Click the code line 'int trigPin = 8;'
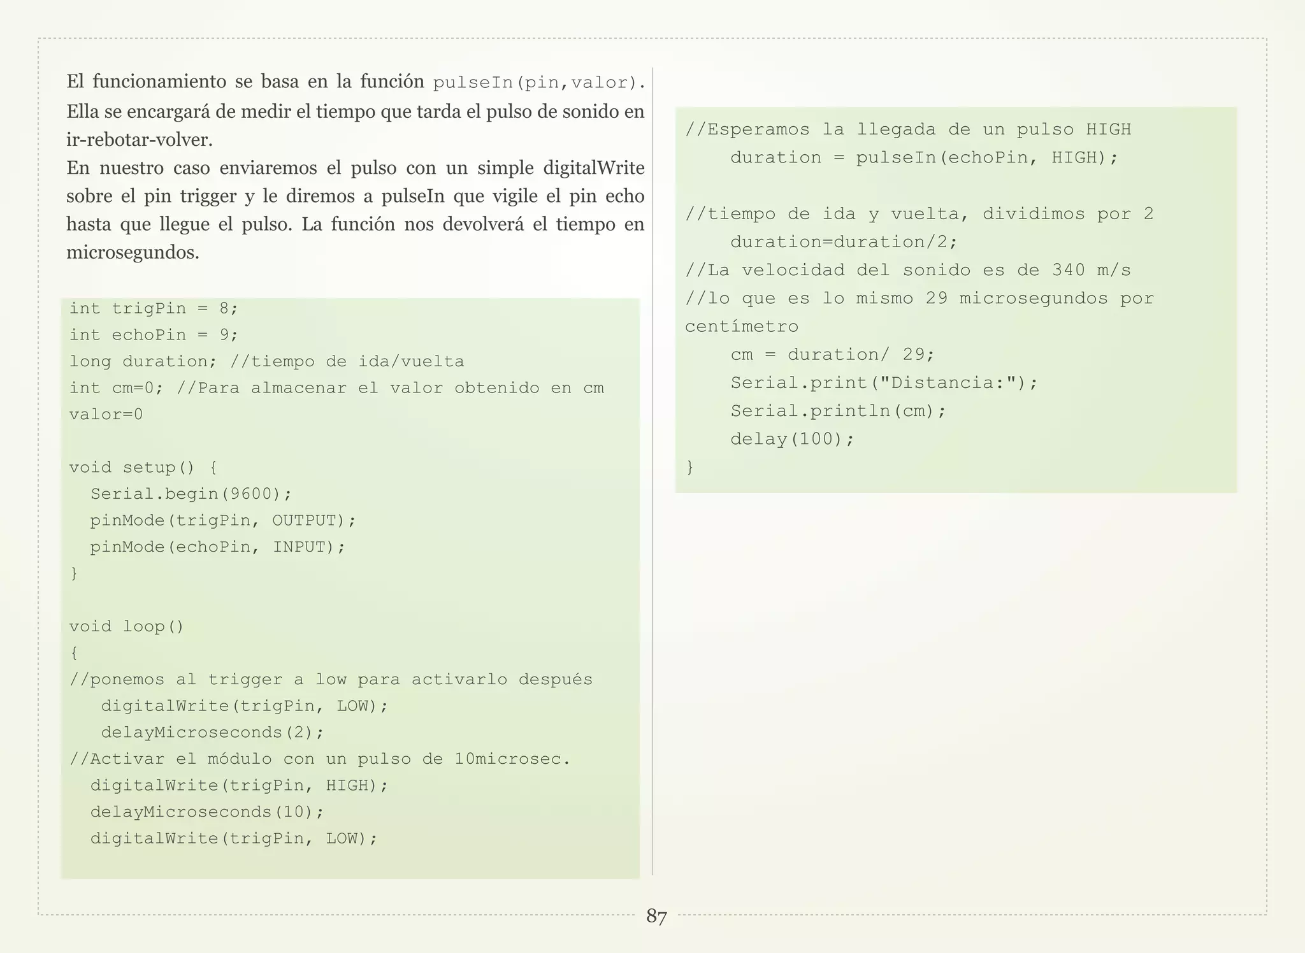The height and width of the screenshot is (953, 1305). [154, 308]
